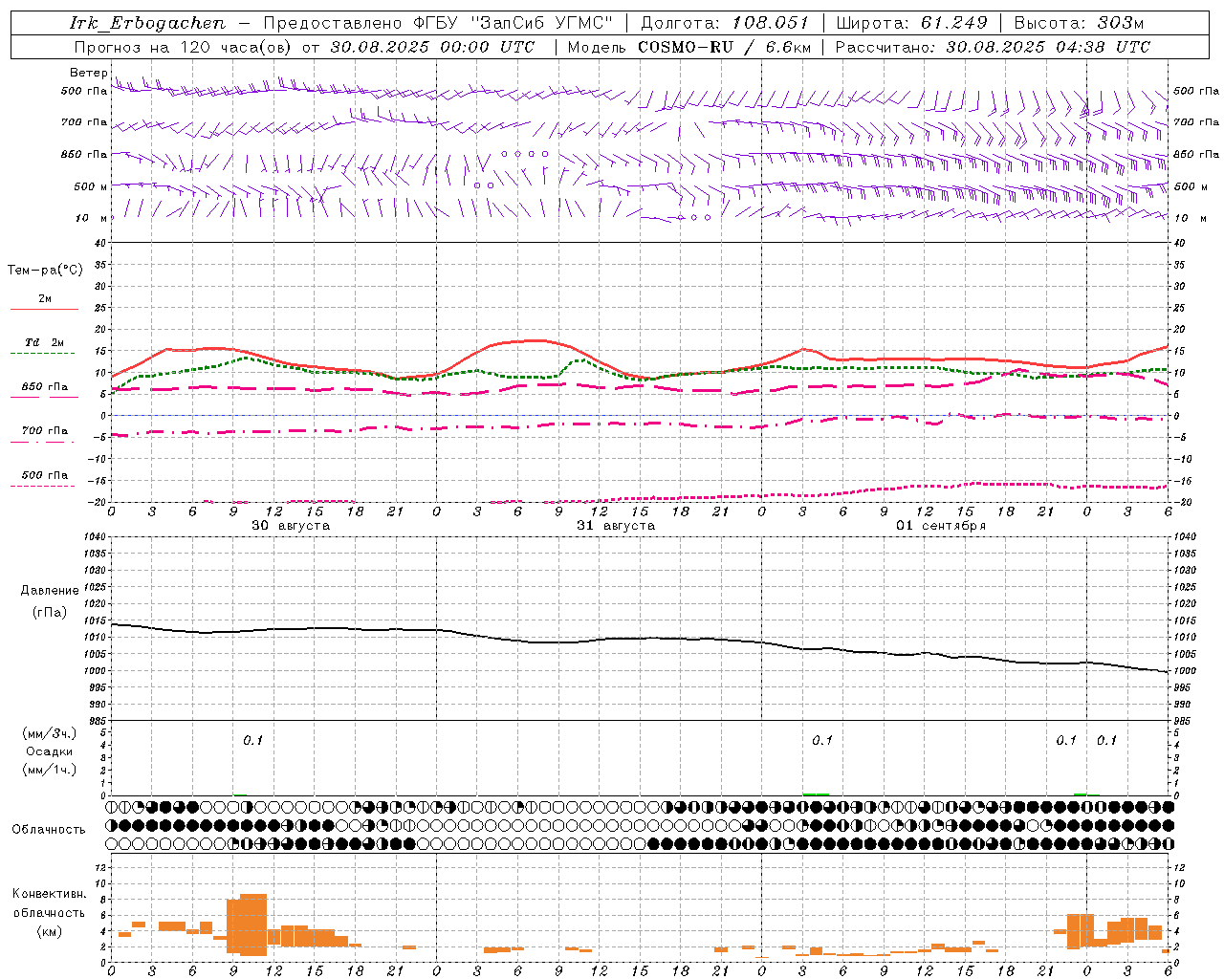Click the provider name "ЗапСиб УГМС"
The height and width of the screenshot is (979, 1224).
coord(543,23)
